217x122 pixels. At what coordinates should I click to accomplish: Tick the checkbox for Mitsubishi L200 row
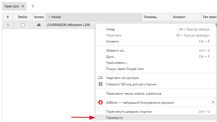(x=23, y=25)
